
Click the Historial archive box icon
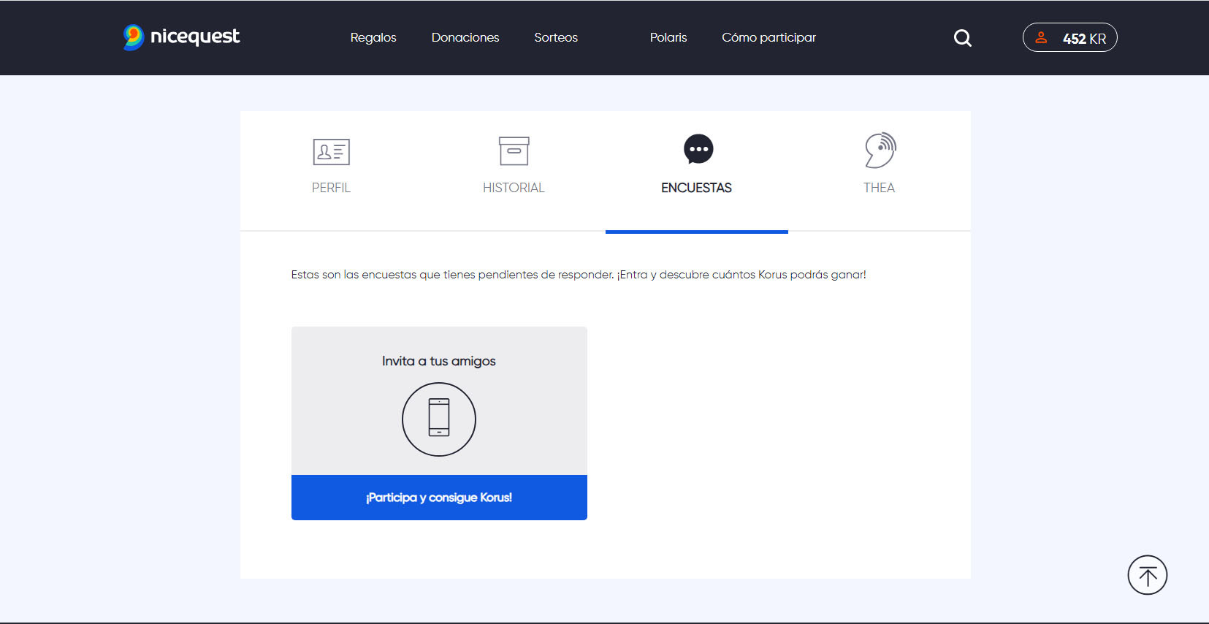514,151
